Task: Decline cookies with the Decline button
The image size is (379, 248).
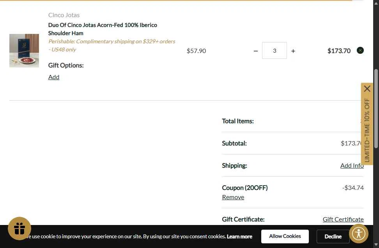Action: tap(333, 236)
